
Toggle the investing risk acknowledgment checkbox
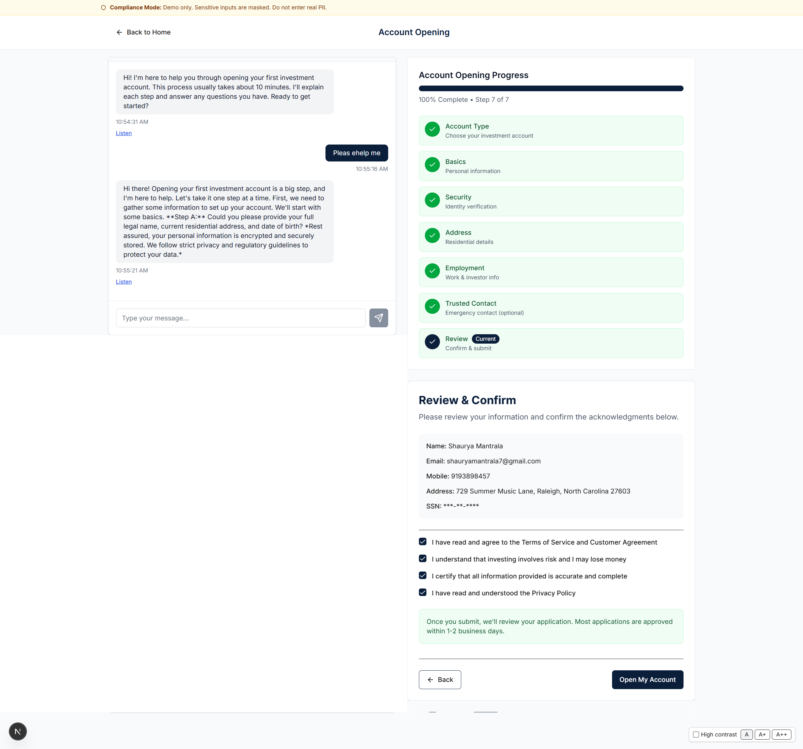click(x=422, y=559)
